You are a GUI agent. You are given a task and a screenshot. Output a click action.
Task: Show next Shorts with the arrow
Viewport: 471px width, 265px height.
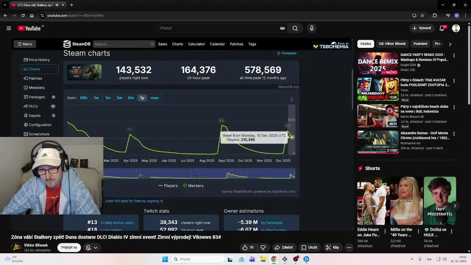(455, 206)
